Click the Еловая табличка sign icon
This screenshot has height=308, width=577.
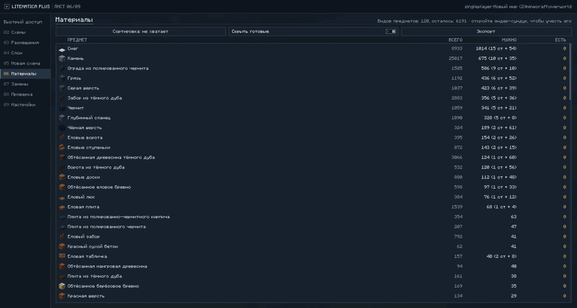[x=62, y=257]
